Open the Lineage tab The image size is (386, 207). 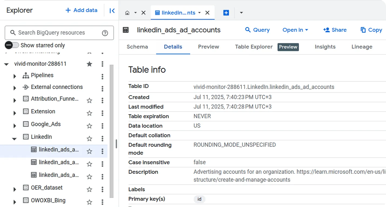(x=362, y=47)
